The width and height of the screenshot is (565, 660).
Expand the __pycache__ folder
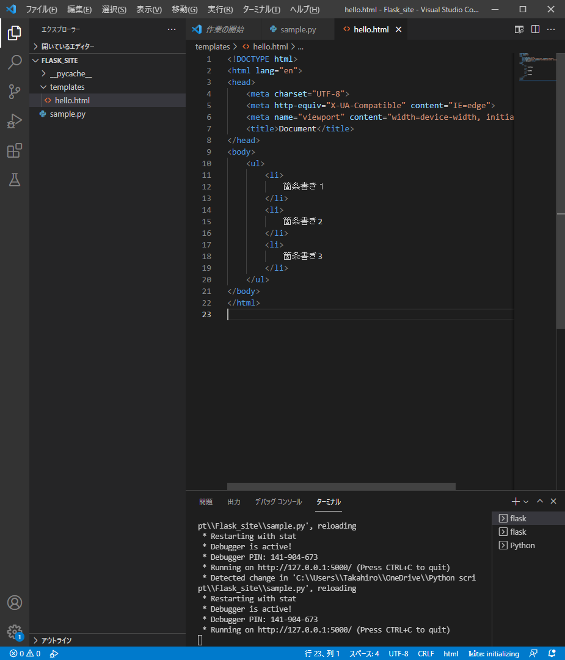tap(70, 74)
